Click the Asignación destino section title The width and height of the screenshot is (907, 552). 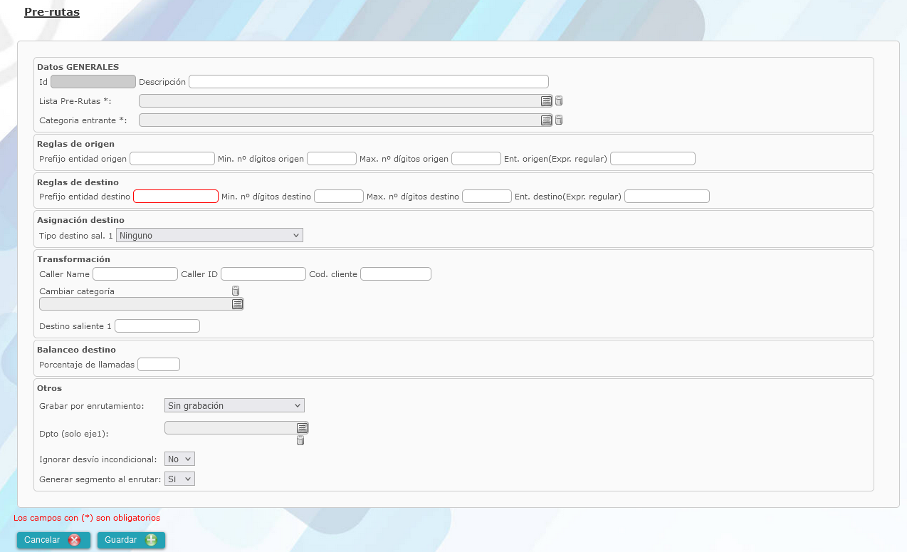(81, 220)
